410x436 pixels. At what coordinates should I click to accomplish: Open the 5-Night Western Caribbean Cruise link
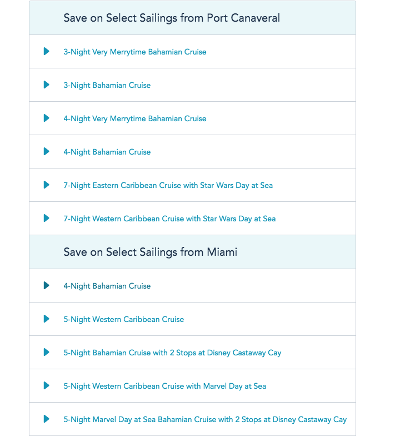click(123, 319)
